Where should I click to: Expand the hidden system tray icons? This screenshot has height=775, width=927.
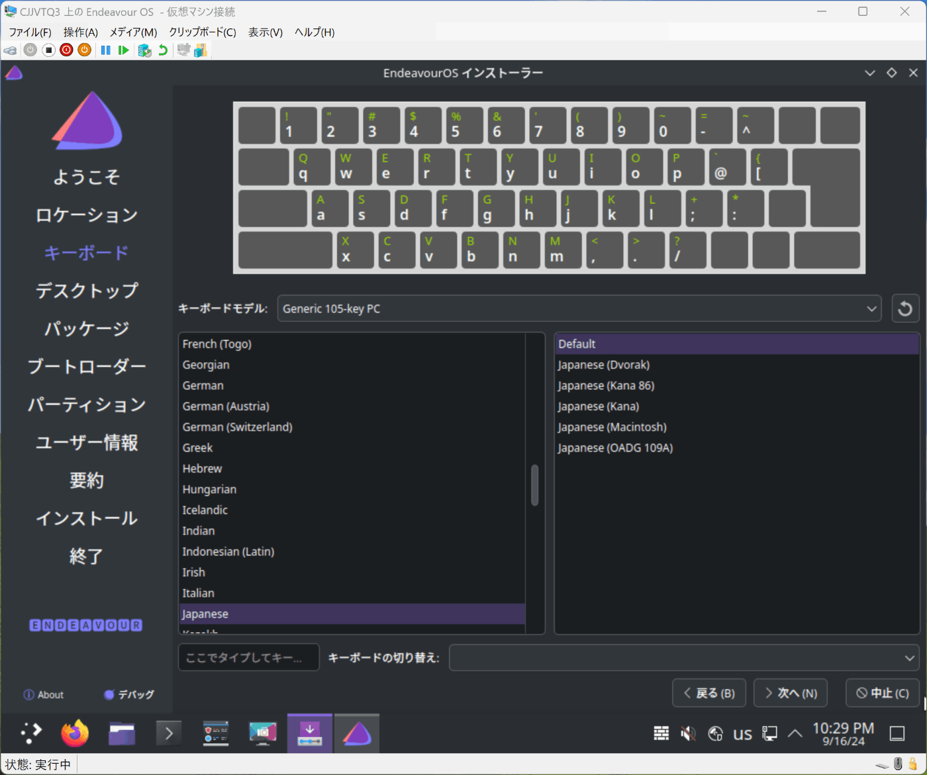tap(795, 733)
